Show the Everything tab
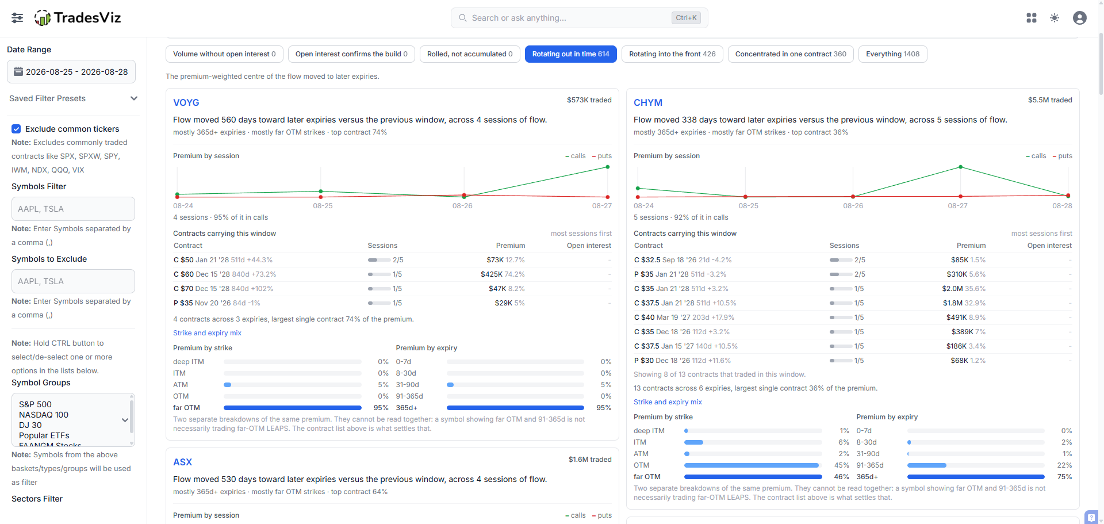The height and width of the screenshot is (524, 1104). (893, 54)
